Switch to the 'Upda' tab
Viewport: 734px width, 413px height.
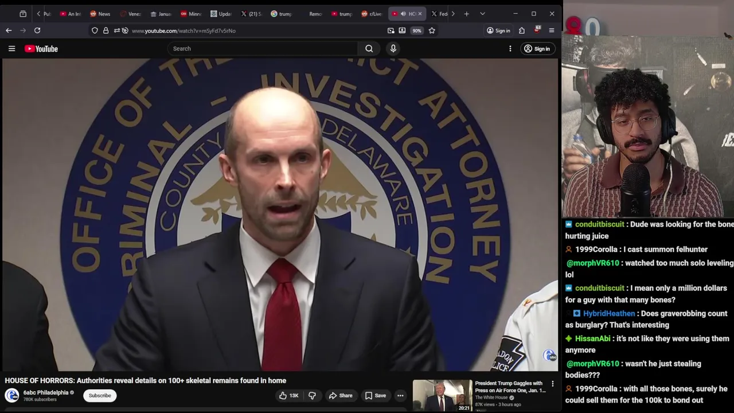pos(221,14)
